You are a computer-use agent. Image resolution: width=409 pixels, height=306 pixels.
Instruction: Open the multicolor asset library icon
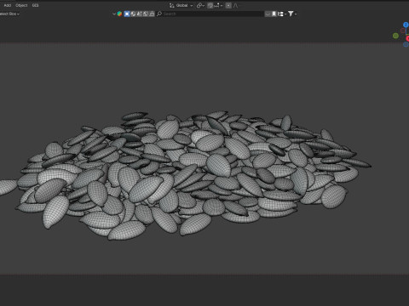(x=119, y=14)
